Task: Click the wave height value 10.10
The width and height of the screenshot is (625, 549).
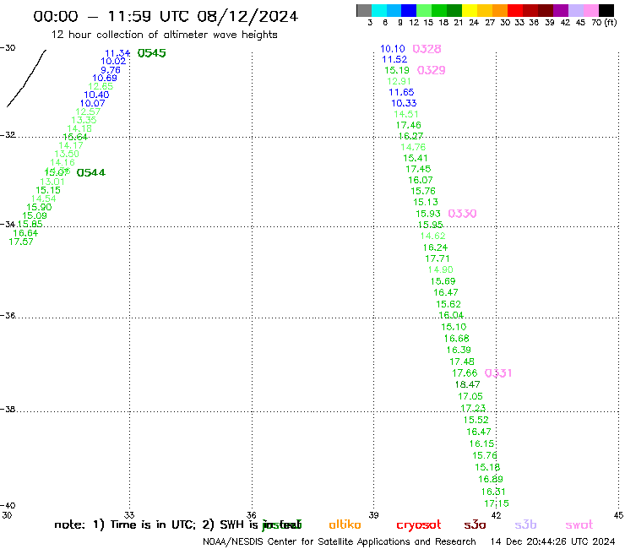Action: point(393,49)
